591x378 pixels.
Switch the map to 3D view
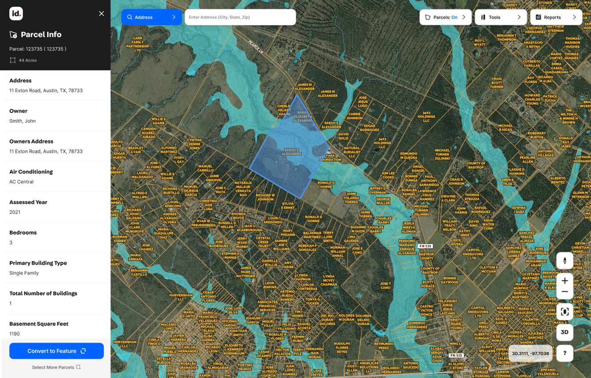(x=565, y=332)
